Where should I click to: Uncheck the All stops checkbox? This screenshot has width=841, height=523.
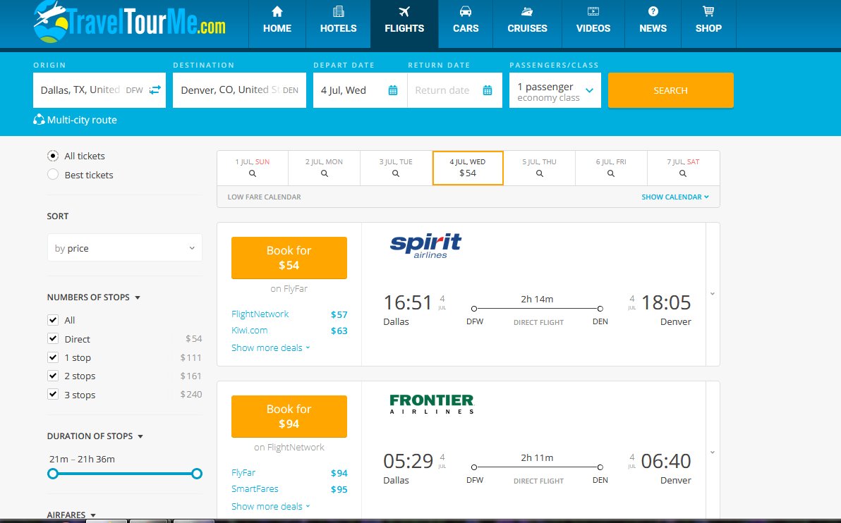point(52,320)
